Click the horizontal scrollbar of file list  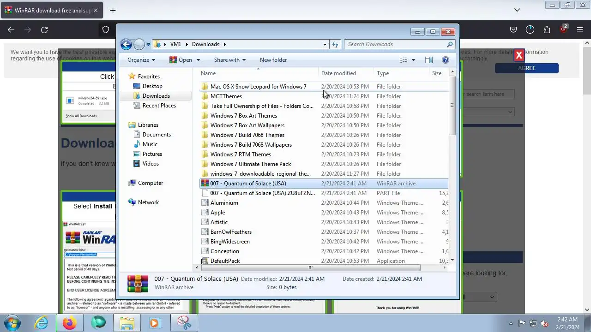[x=310, y=267]
